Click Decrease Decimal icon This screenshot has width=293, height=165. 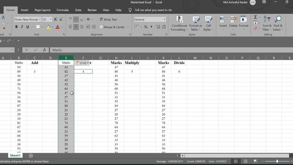(164, 27)
